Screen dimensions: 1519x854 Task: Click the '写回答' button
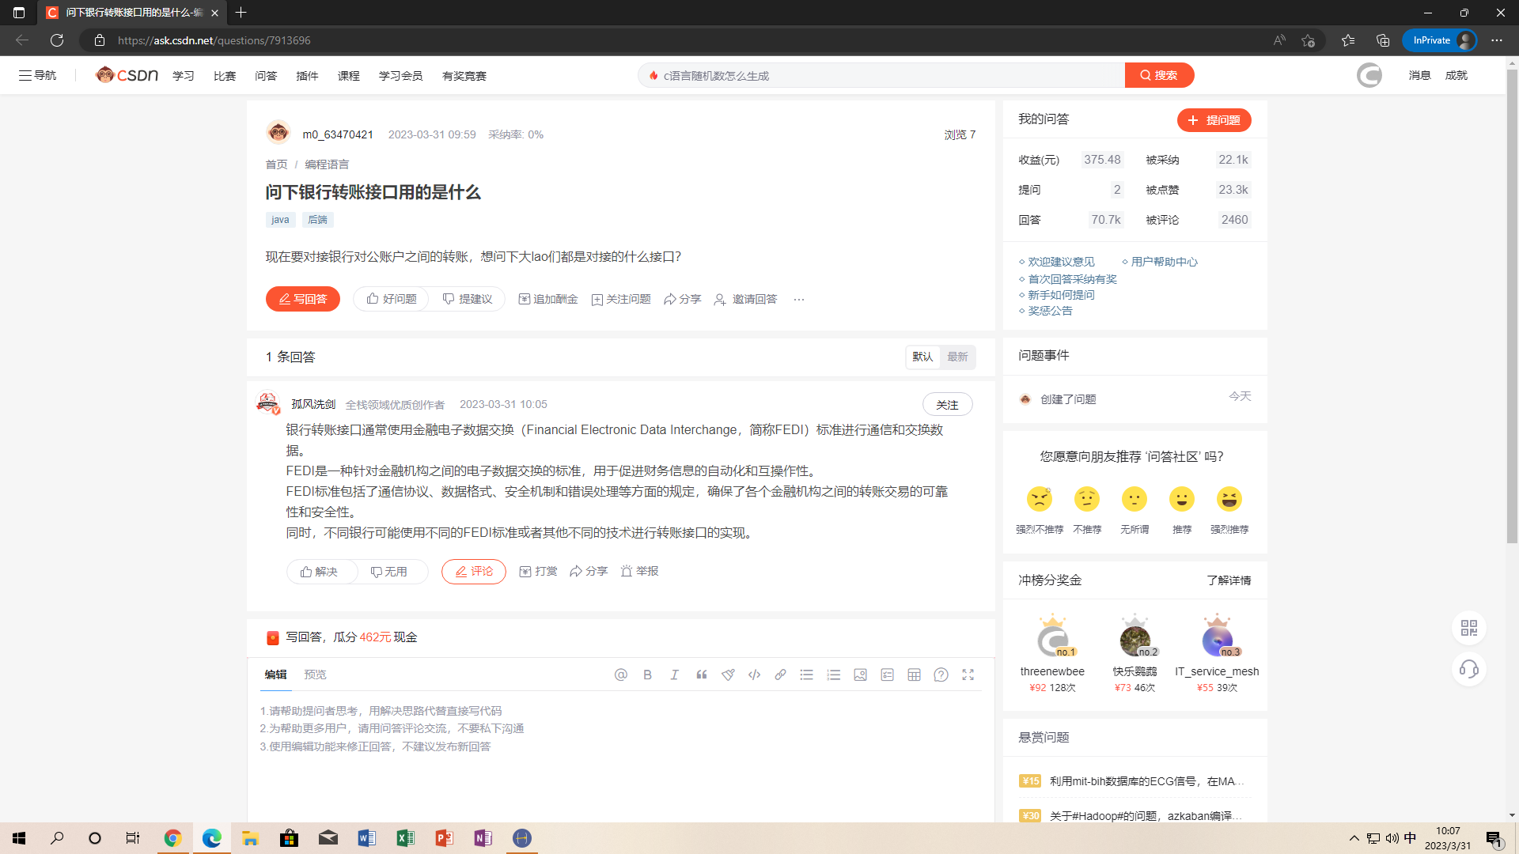coord(302,299)
